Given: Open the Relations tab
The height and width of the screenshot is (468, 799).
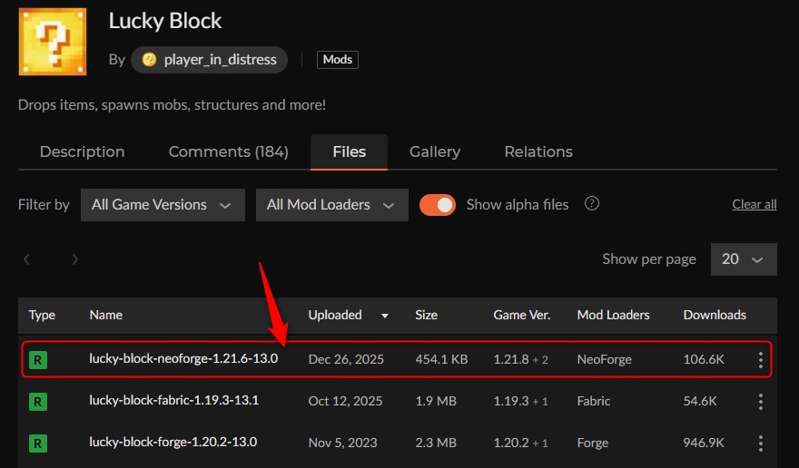Looking at the screenshot, I should pyautogui.click(x=538, y=151).
